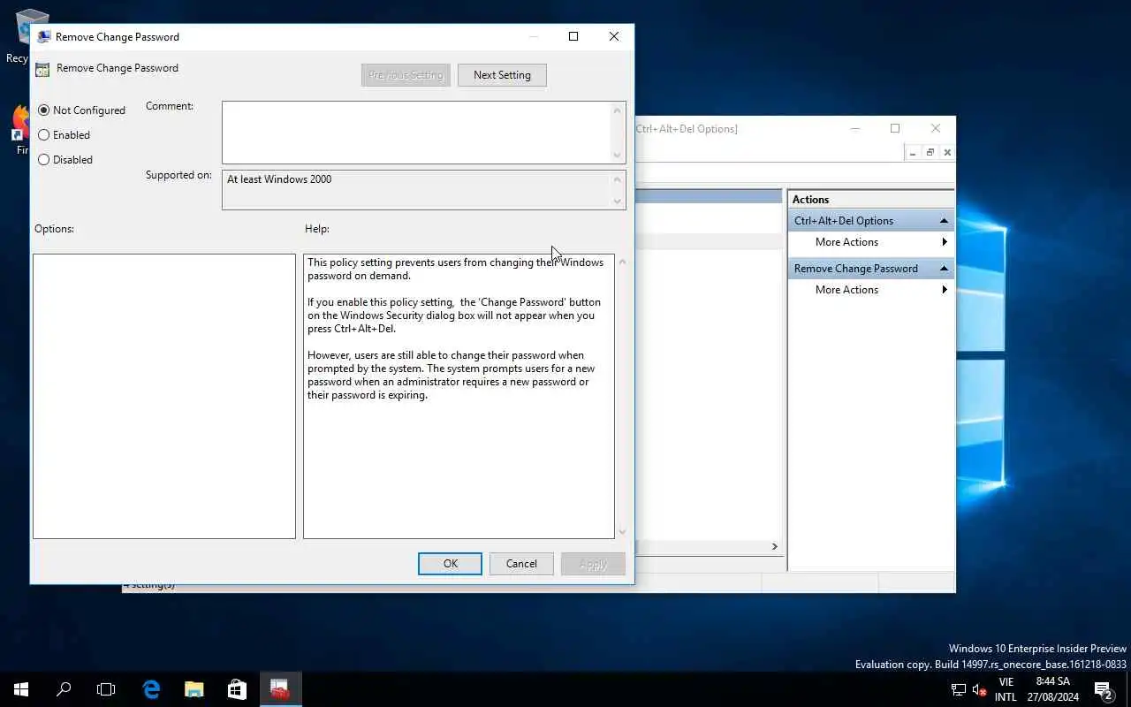
Task: Maximize the Group Policy Editor window
Action: [895, 128]
